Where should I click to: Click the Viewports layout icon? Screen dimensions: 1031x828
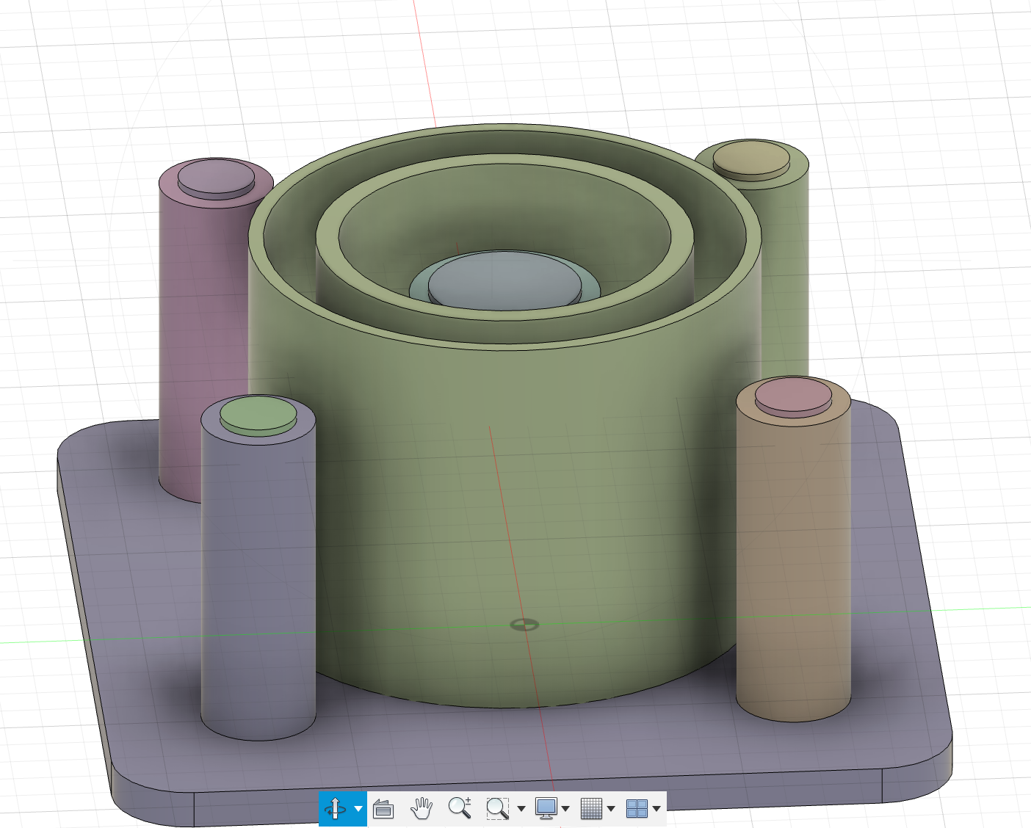coord(637,808)
